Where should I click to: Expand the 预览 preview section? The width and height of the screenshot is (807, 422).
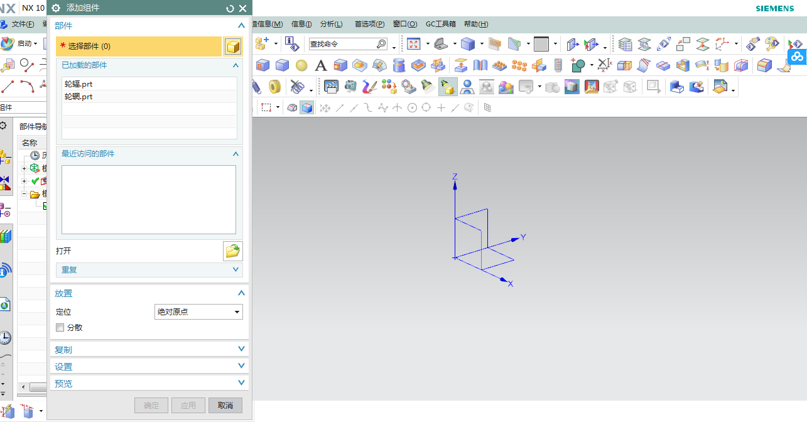(149, 383)
